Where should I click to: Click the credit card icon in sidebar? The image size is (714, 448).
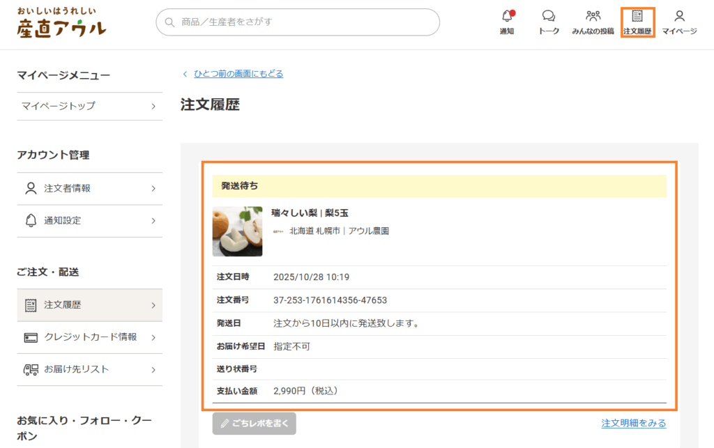(31, 337)
